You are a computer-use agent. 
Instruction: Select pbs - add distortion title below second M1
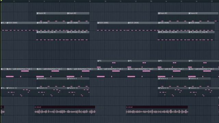[x=141, y=69]
